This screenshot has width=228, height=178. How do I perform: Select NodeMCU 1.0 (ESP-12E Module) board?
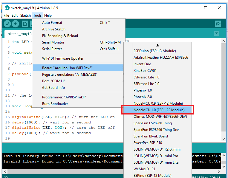click(157, 110)
